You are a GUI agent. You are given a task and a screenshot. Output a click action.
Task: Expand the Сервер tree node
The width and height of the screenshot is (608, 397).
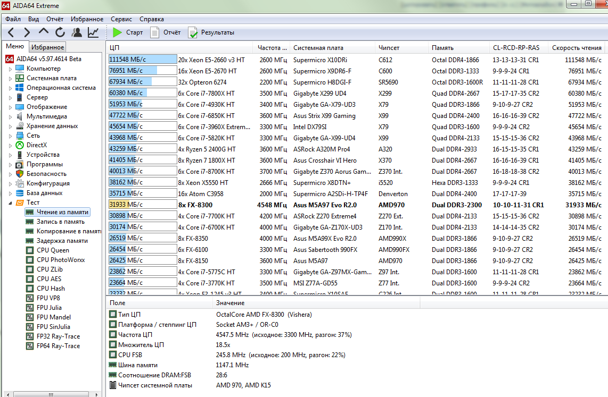point(11,97)
